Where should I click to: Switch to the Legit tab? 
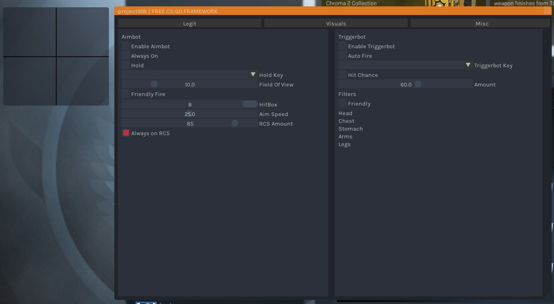[190, 23]
